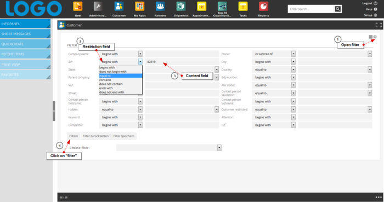
Task: Launch My Apps grid icon
Action: point(139,7)
